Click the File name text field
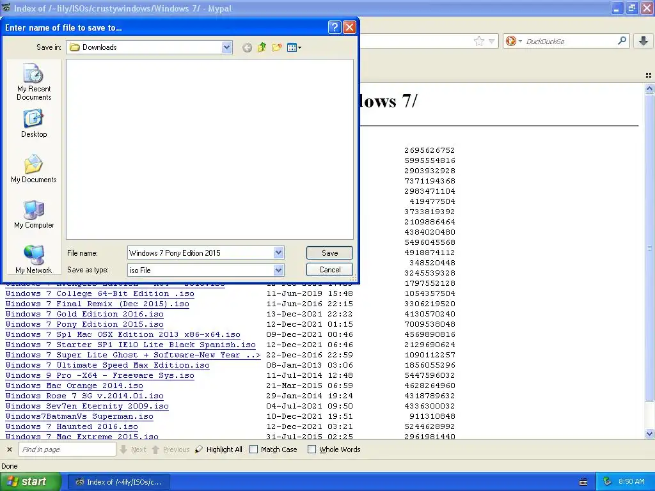 pyautogui.click(x=200, y=253)
